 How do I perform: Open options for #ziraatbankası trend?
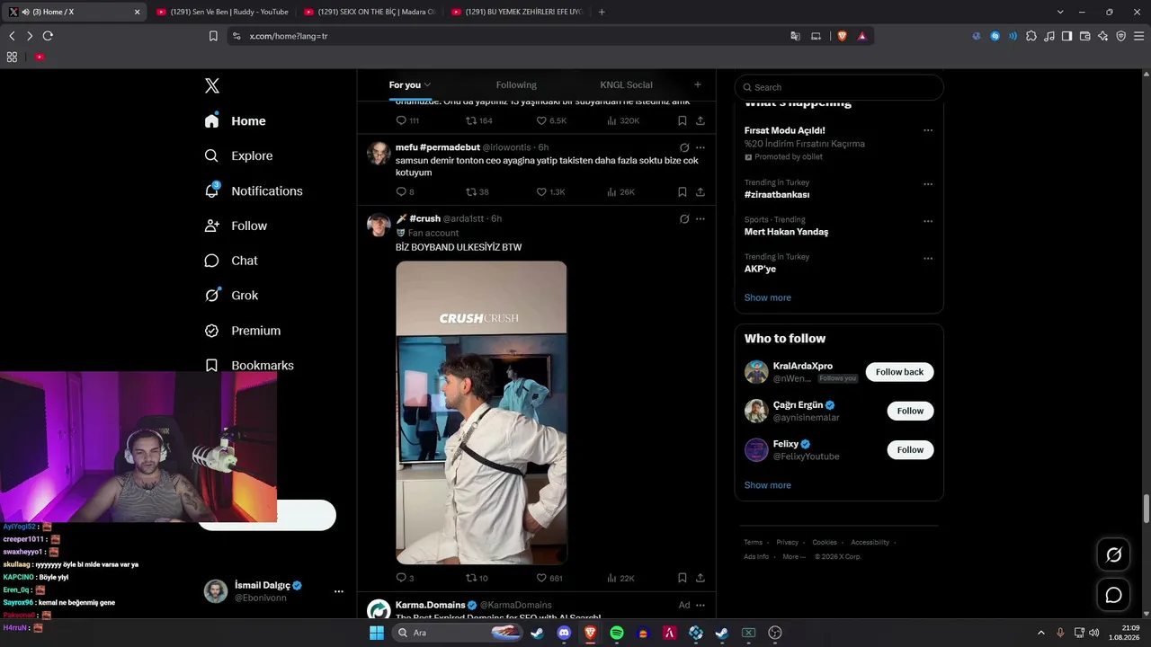[928, 184]
